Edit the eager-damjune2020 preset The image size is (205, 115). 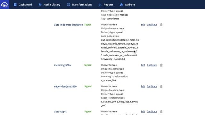point(143,86)
